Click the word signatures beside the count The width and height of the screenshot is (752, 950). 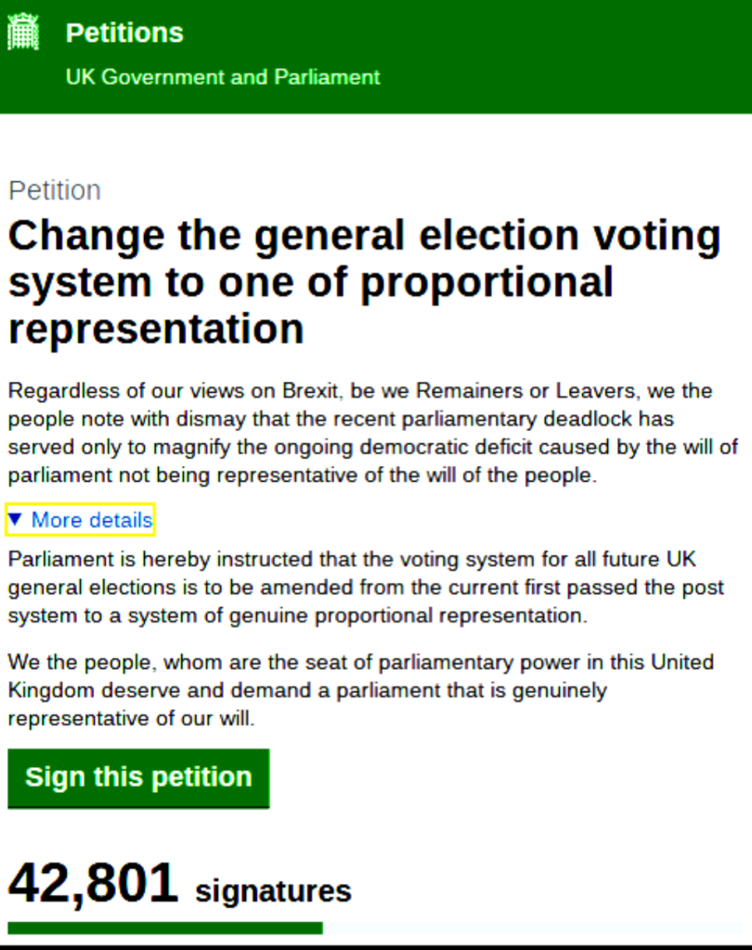pos(273,891)
